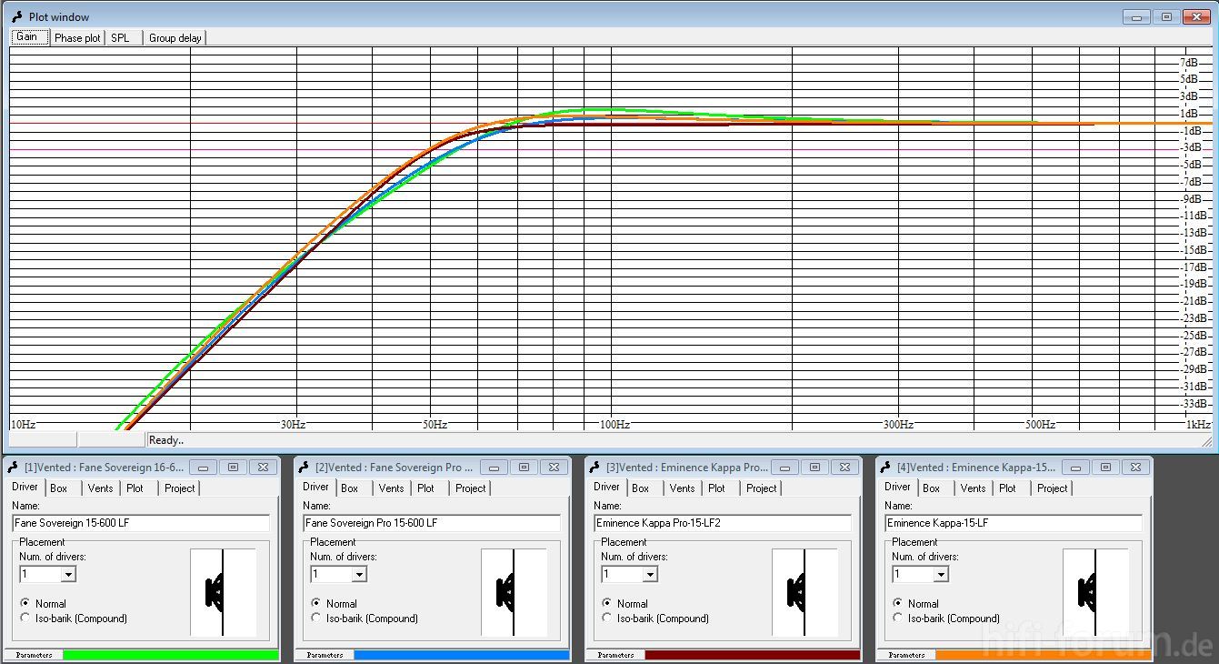The height and width of the screenshot is (664, 1219).
Task: Minimize the Eminence Kappa Pro subwindow
Action: 784,467
